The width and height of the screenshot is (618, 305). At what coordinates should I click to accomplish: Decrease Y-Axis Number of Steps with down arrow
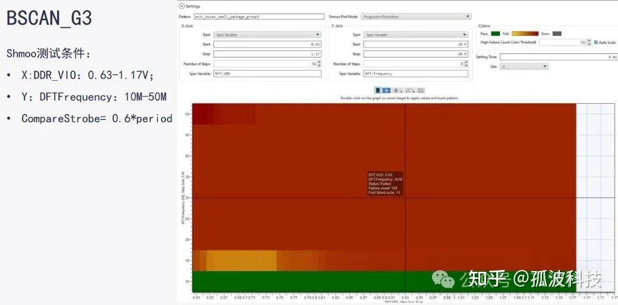click(x=466, y=65)
